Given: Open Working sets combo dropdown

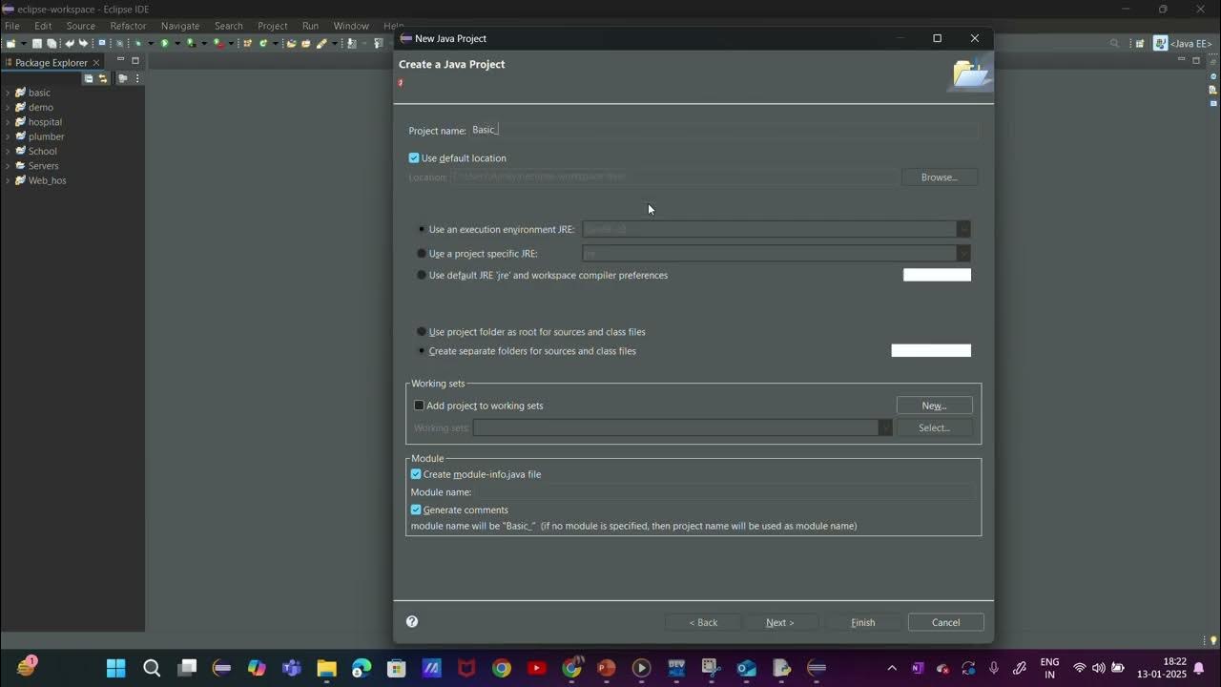Looking at the screenshot, I should [x=885, y=427].
